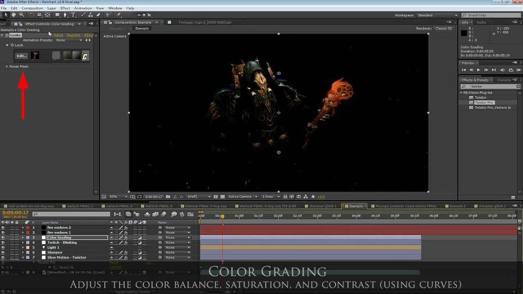Select the Rotation tool
523x294 pixels.
point(31,15)
